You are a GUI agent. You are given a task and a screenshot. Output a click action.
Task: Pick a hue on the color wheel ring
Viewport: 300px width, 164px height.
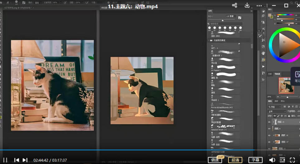pyautogui.click(x=270, y=45)
